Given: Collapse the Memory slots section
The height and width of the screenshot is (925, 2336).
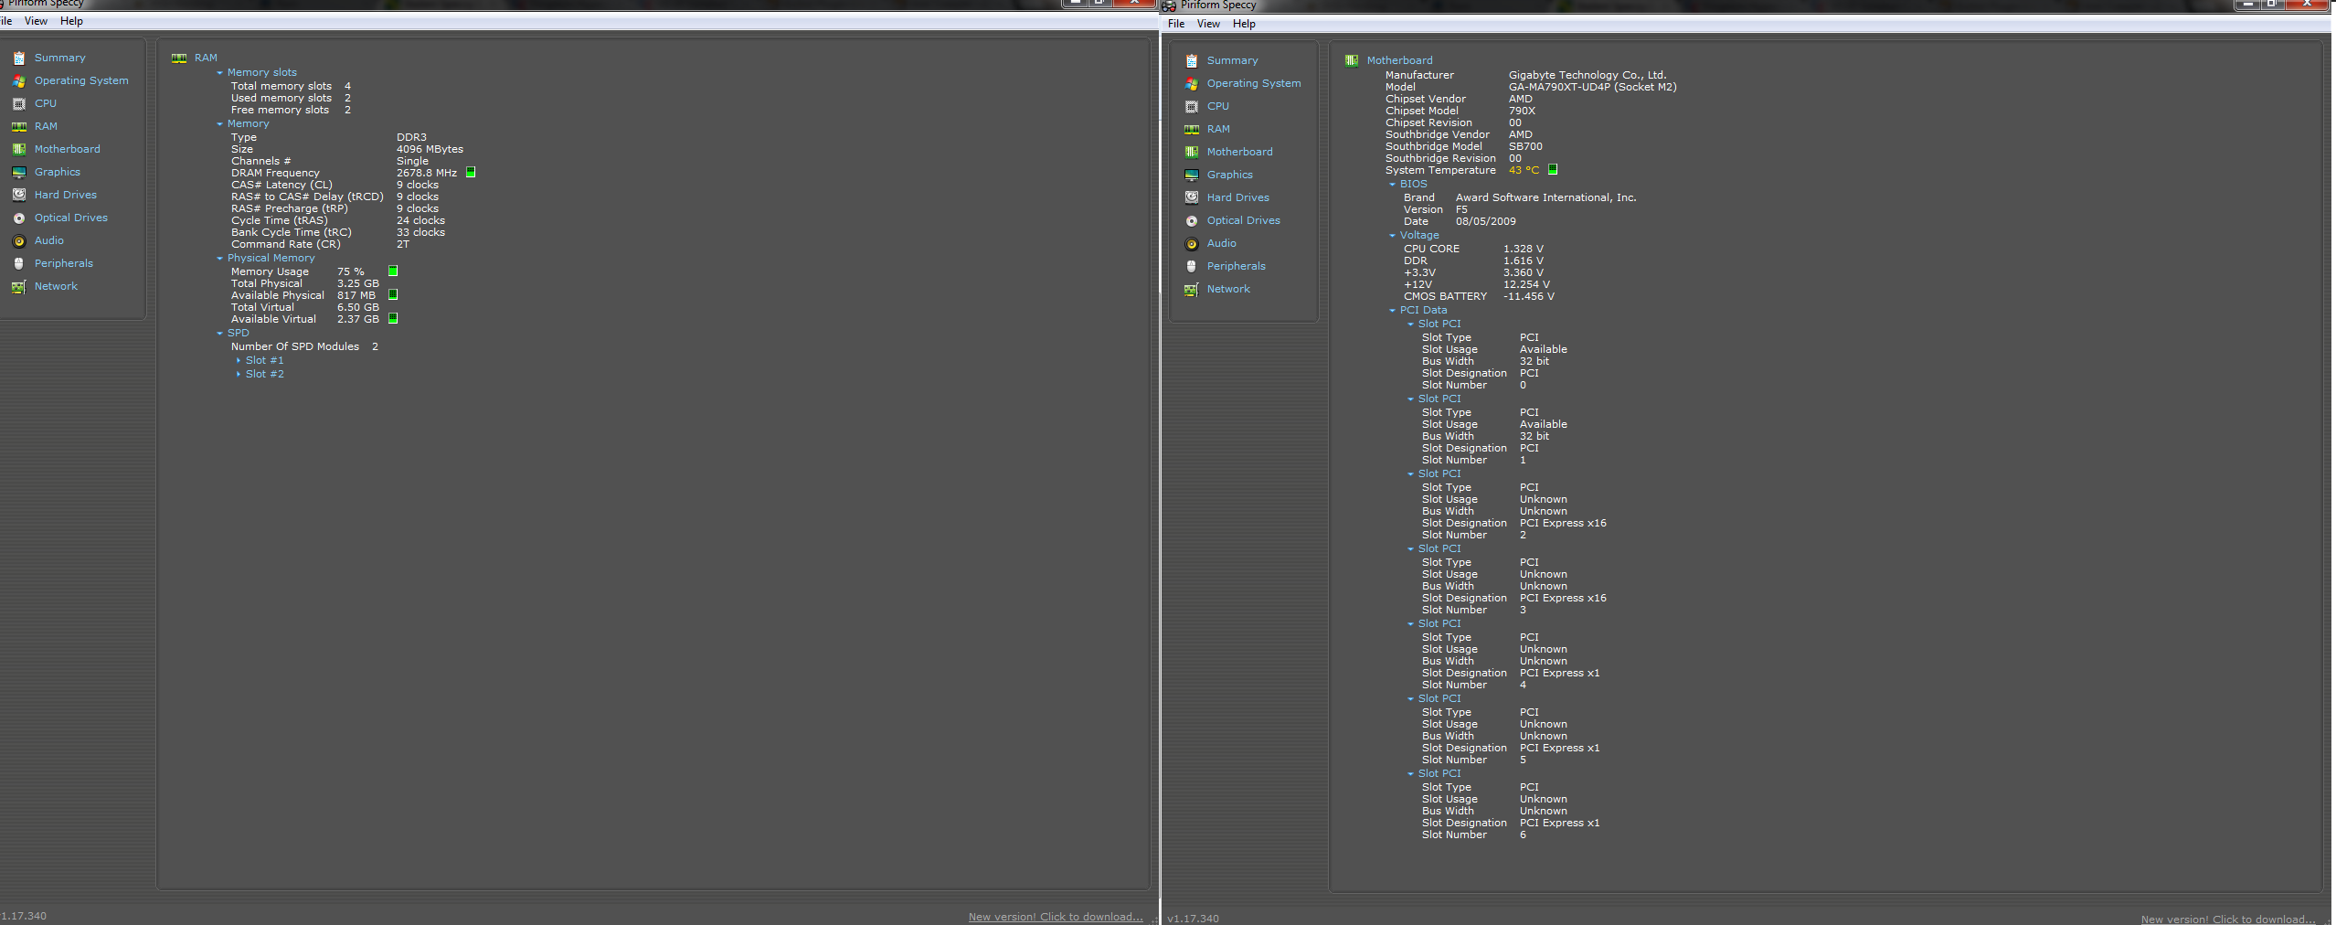Looking at the screenshot, I should point(219,72).
